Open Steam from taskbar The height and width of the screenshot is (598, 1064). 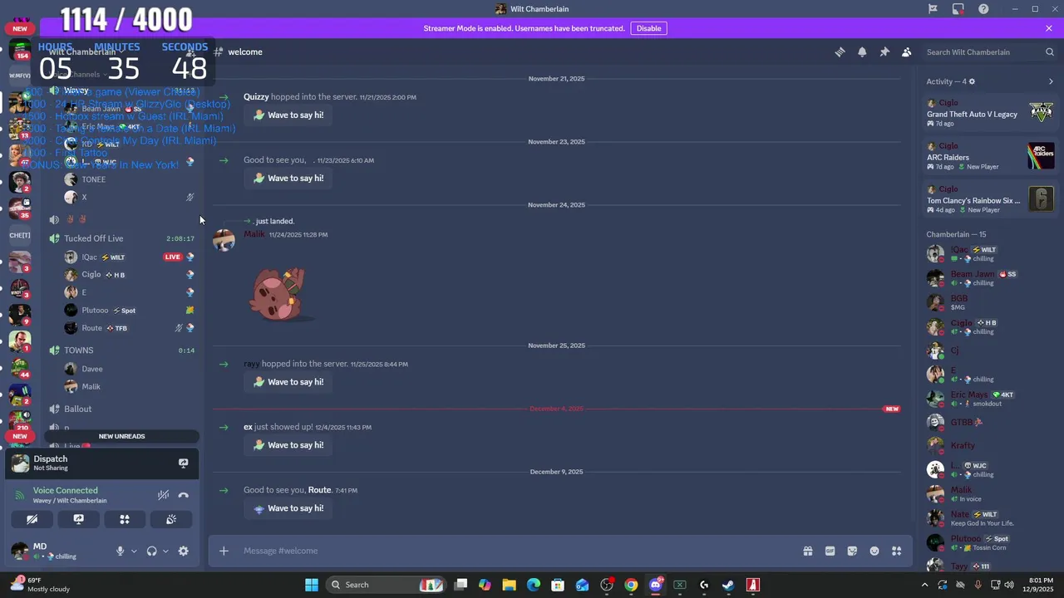[x=728, y=585]
